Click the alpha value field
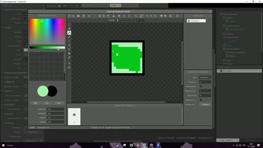263x148 pixels. coord(55,122)
